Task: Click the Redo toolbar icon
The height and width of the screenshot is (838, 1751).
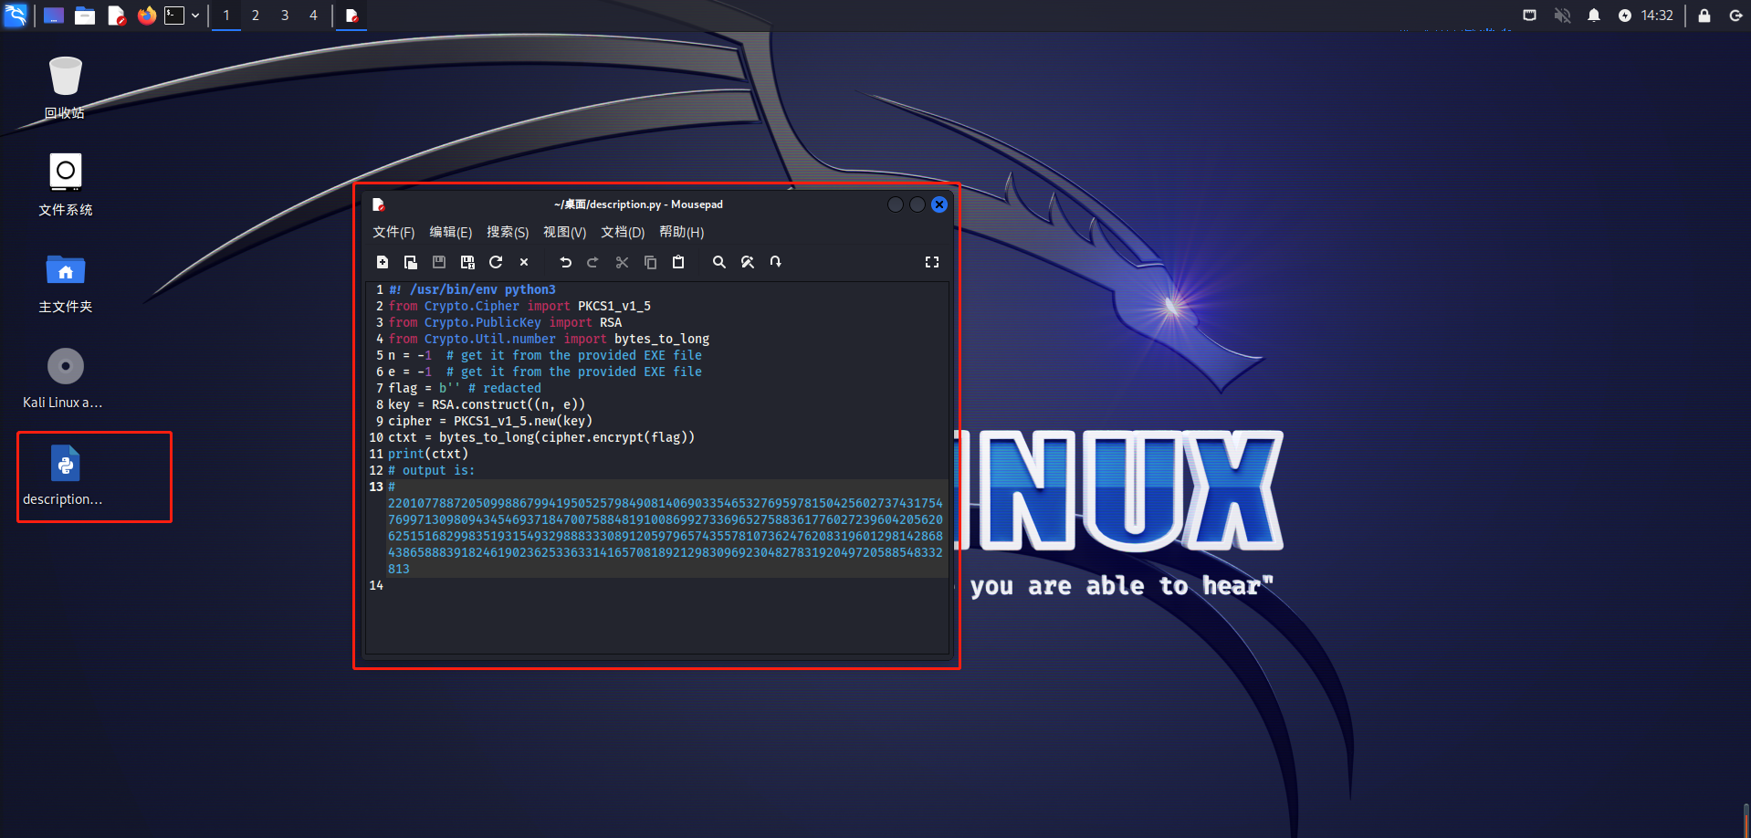Action: pyautogui.click(x=593, y=262)
